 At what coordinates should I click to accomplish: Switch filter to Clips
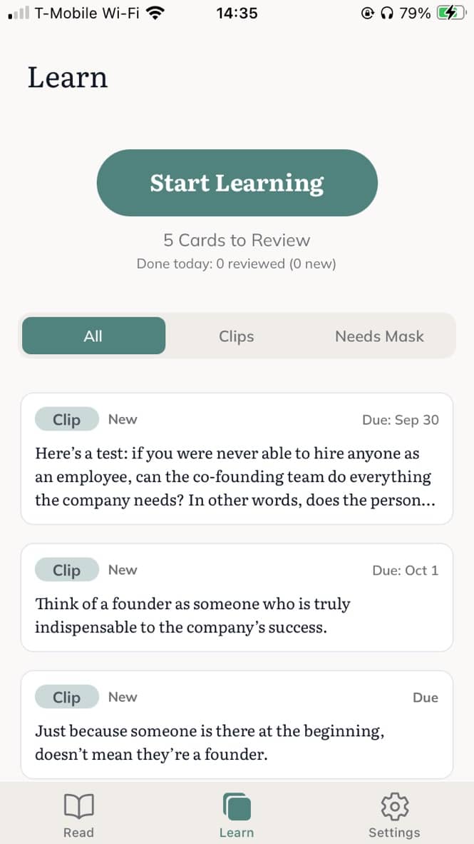[237, 336]
